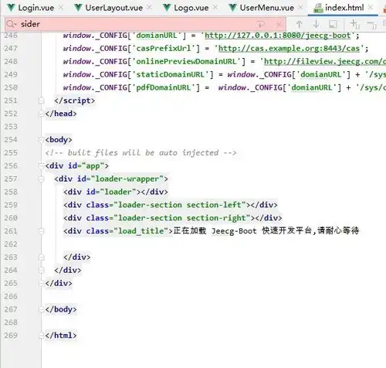Switch to the Login.vue tab

click(x=36, y=8)
